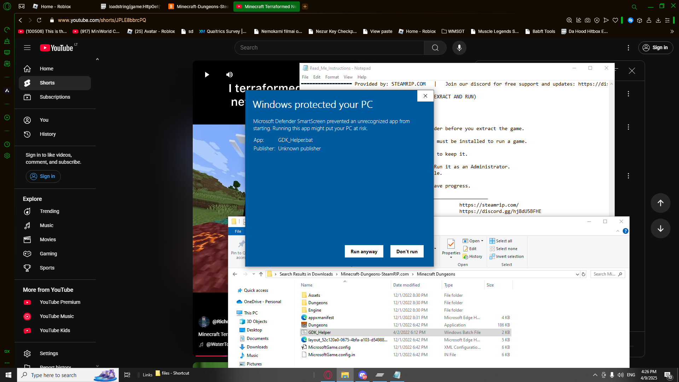Click the sidebar Sign in button
Screen dimensions: 679x382
click(x=43, y=176)
